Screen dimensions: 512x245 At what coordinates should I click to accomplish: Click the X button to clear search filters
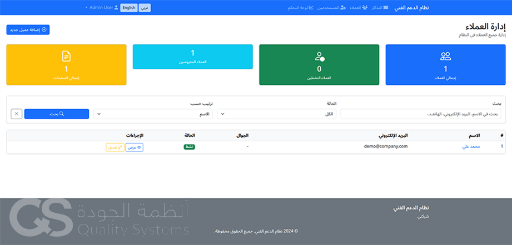tap(16, 114)
